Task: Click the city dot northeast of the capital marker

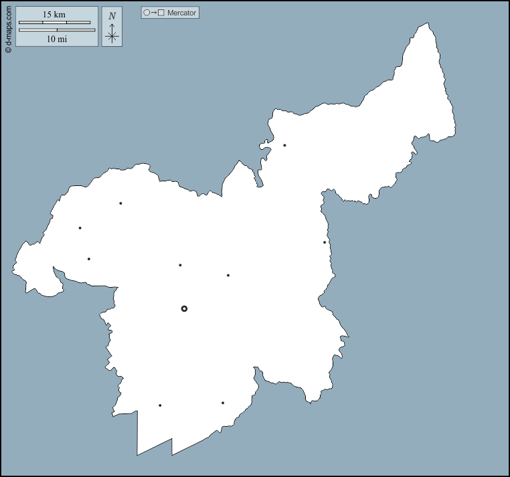Action: pos(228,275)
